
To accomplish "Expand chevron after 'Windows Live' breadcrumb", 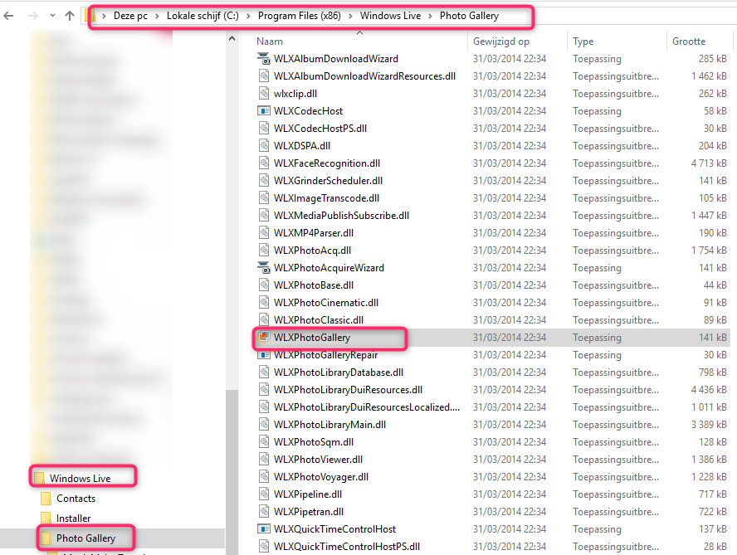I will (430, 16).
